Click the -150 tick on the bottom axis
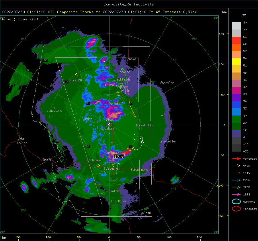Image resolution: width=258 pixels, height=241 pixels. click(17, 237)
